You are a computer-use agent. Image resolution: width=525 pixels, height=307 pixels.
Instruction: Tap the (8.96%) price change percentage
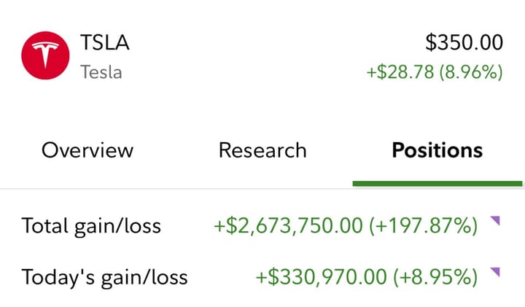pos(472,72)
